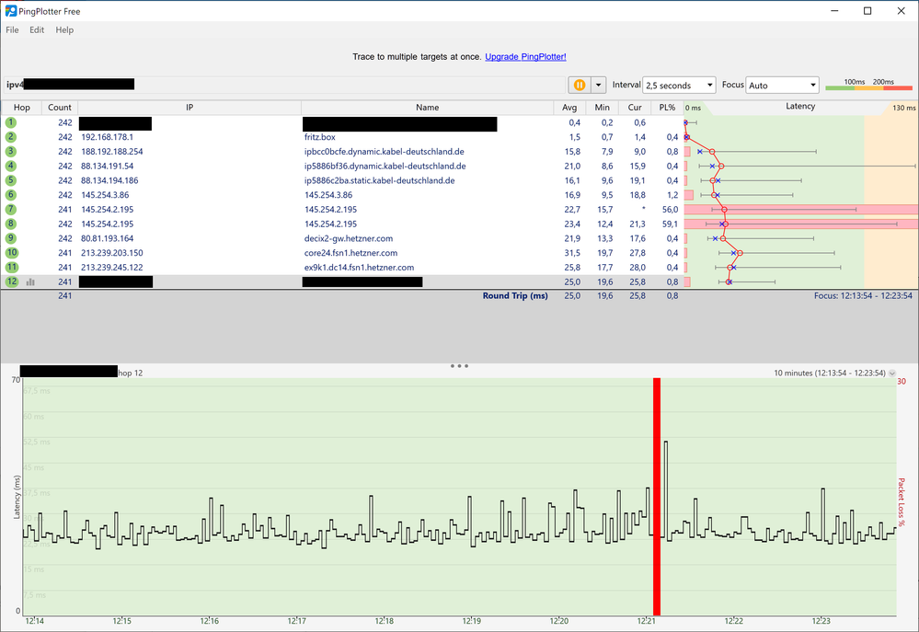The image size is (919, 632).
Task: Open the File menu
Action: pyautogui.click(x=12, y=30)
